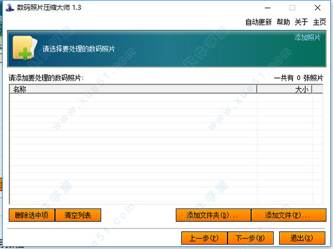The width and height of the screenshot is (333, 249).
Task: Click 一共有 0 张照片 counter text
Action: click(x=299, y=78)
